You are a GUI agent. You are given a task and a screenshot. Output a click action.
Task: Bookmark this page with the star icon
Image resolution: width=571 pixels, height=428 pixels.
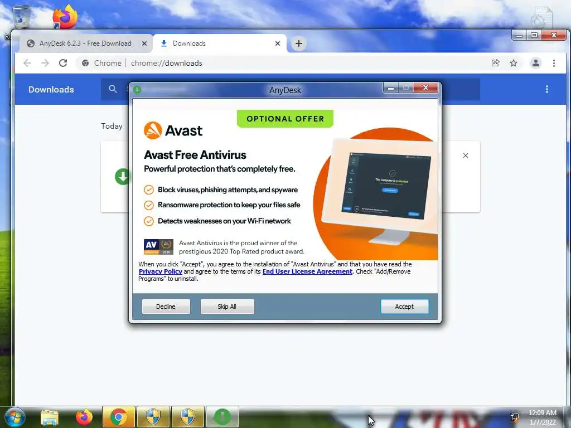tap(514, 63)
